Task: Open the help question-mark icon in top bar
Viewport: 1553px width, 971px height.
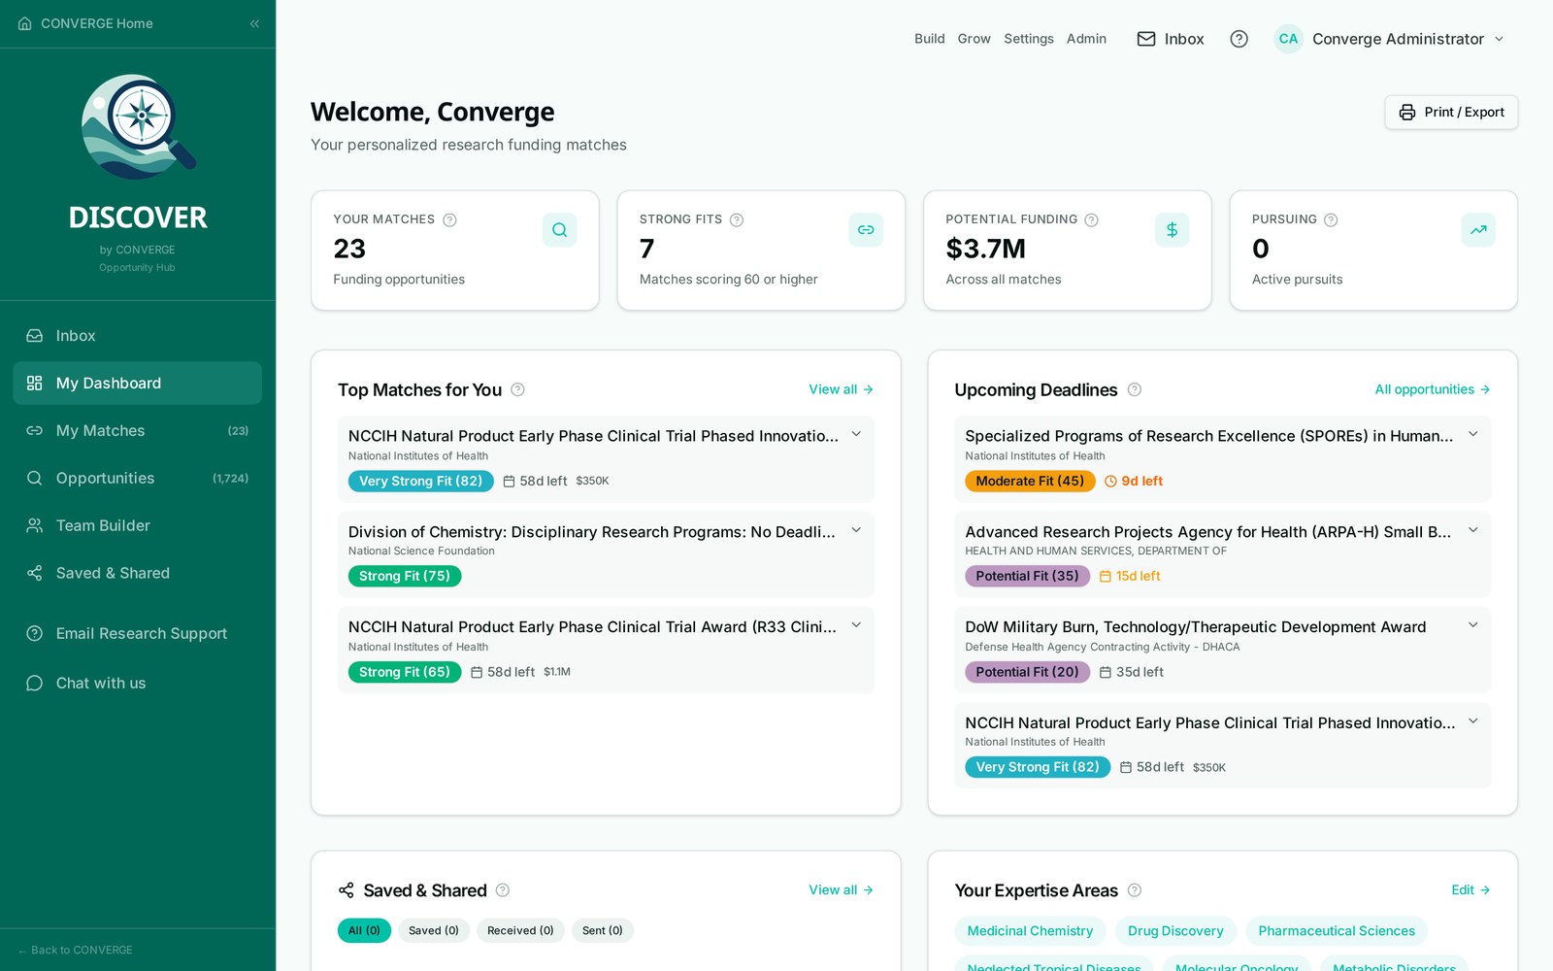Action: [x=1239, y=39]
